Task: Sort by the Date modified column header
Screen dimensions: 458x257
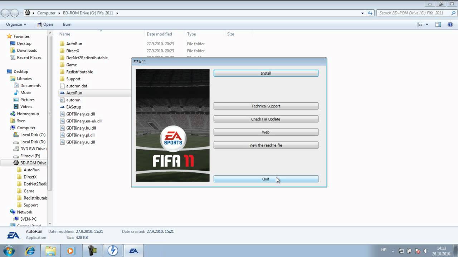Action: 159,34
